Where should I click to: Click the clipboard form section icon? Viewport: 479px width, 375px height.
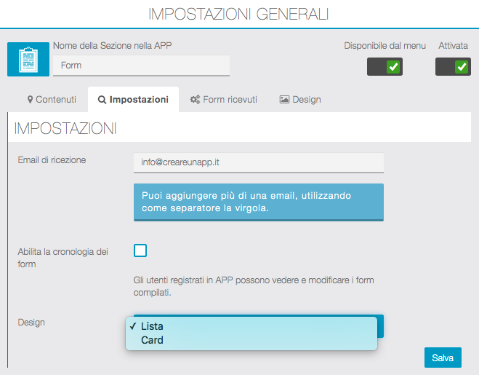28,59
